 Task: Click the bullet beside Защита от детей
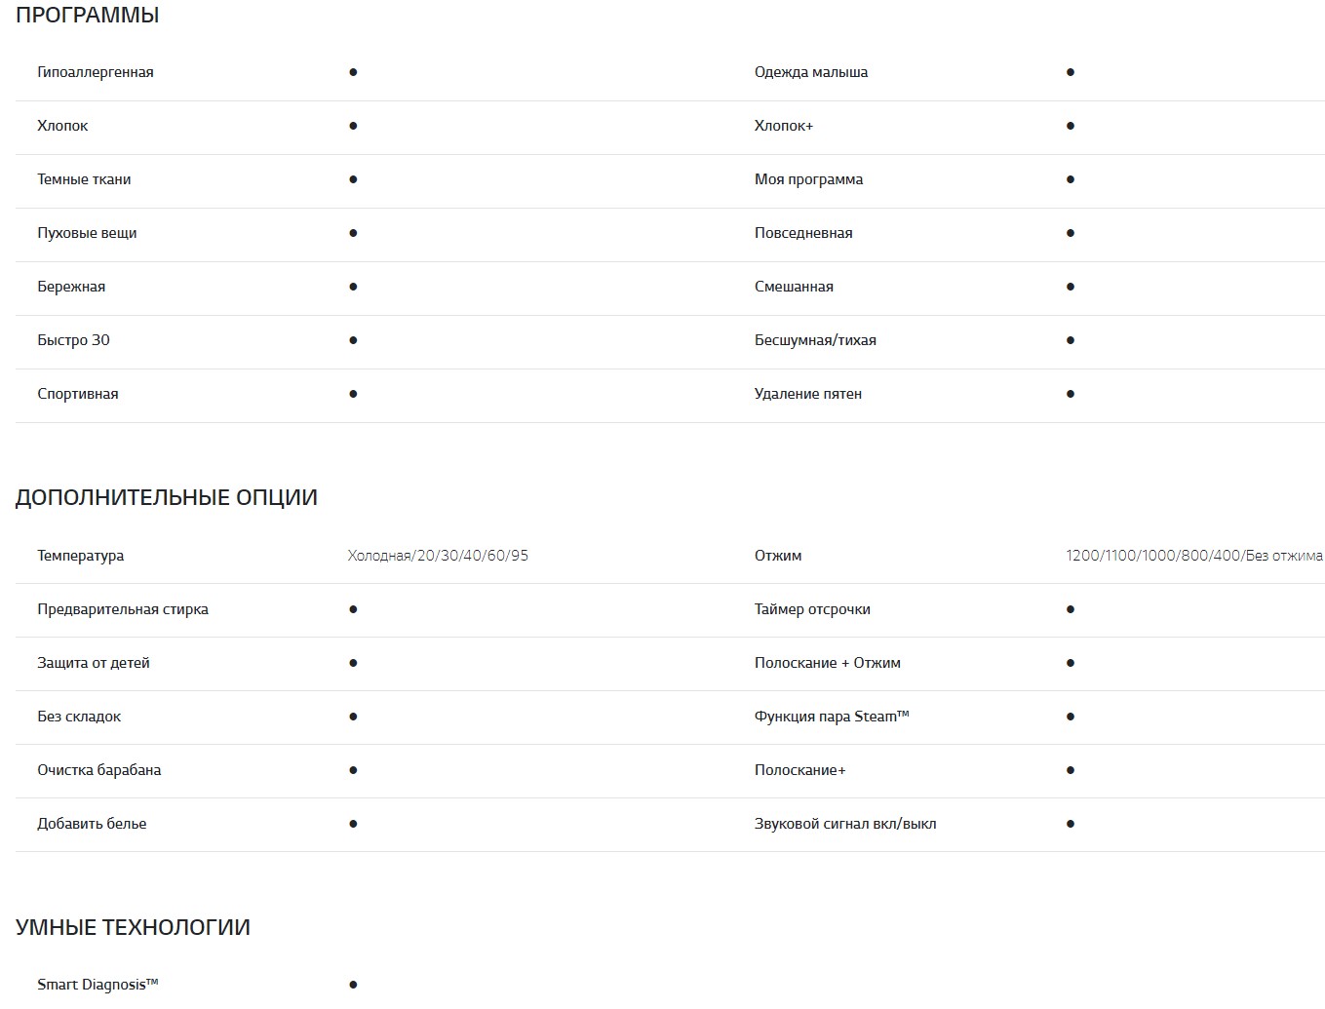[353, 663]
